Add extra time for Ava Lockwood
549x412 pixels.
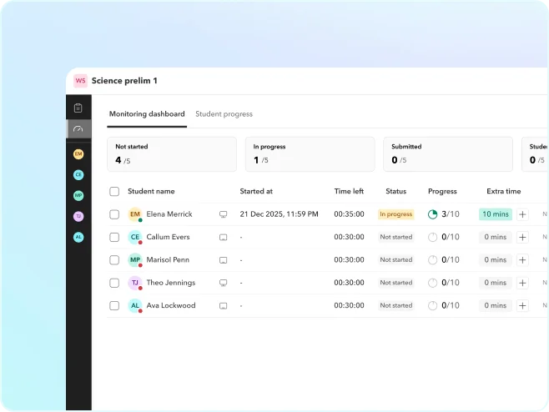[522, 306]
